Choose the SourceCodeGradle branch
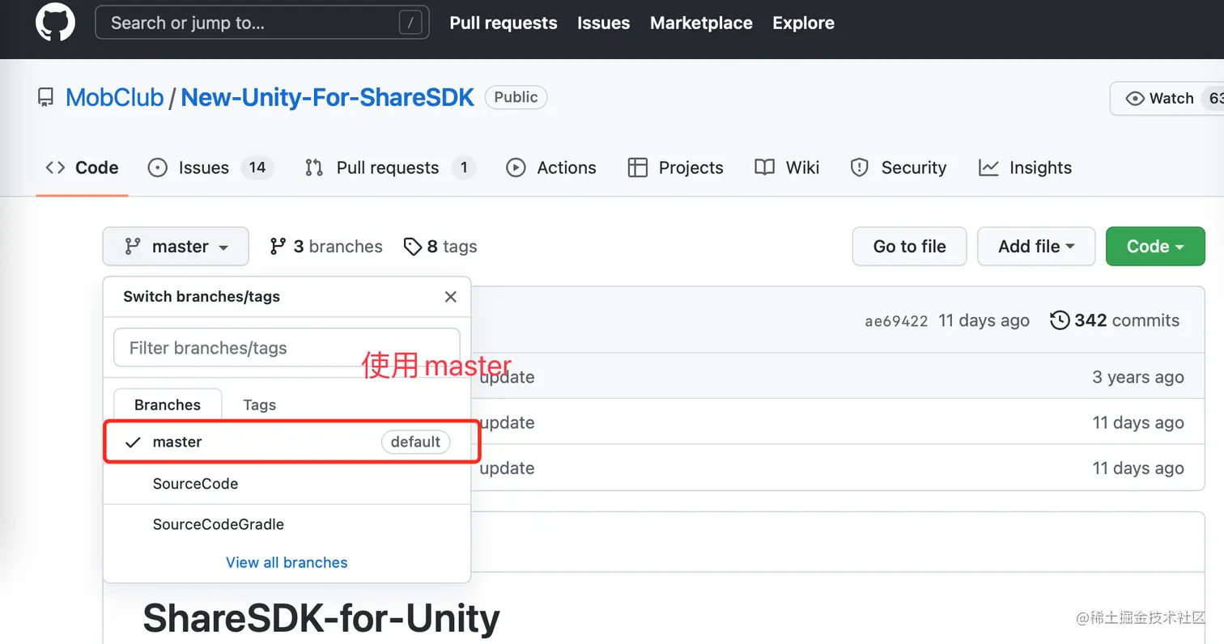1224x644 pixels. pyautogui.click(x=287, y=524)
